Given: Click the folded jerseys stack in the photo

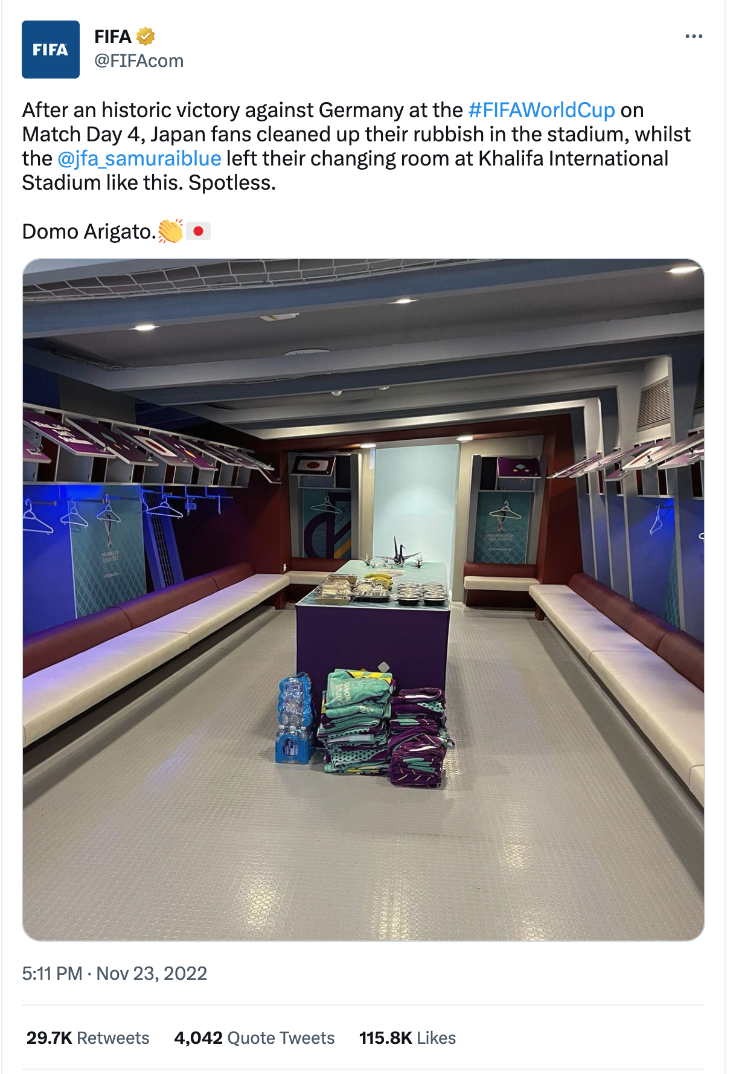Looking at the screenshot, I should click(x=385, y=727).
